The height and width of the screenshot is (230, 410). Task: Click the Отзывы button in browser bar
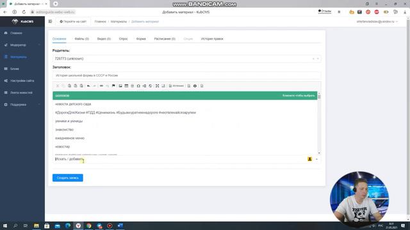[x=325, y=11]
